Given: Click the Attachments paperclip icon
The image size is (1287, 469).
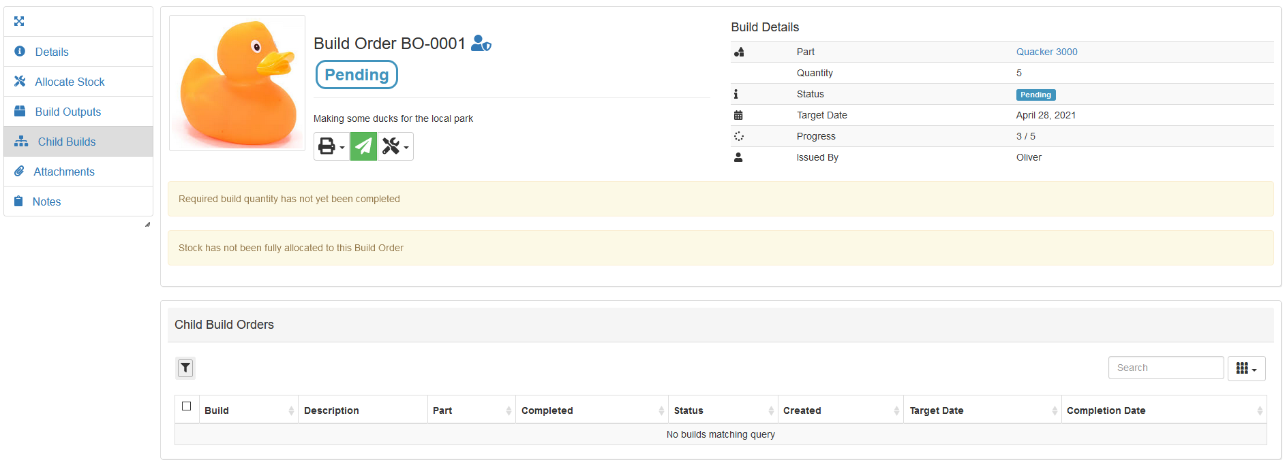Looking at the screenshot, I should [x=19, y=172].
